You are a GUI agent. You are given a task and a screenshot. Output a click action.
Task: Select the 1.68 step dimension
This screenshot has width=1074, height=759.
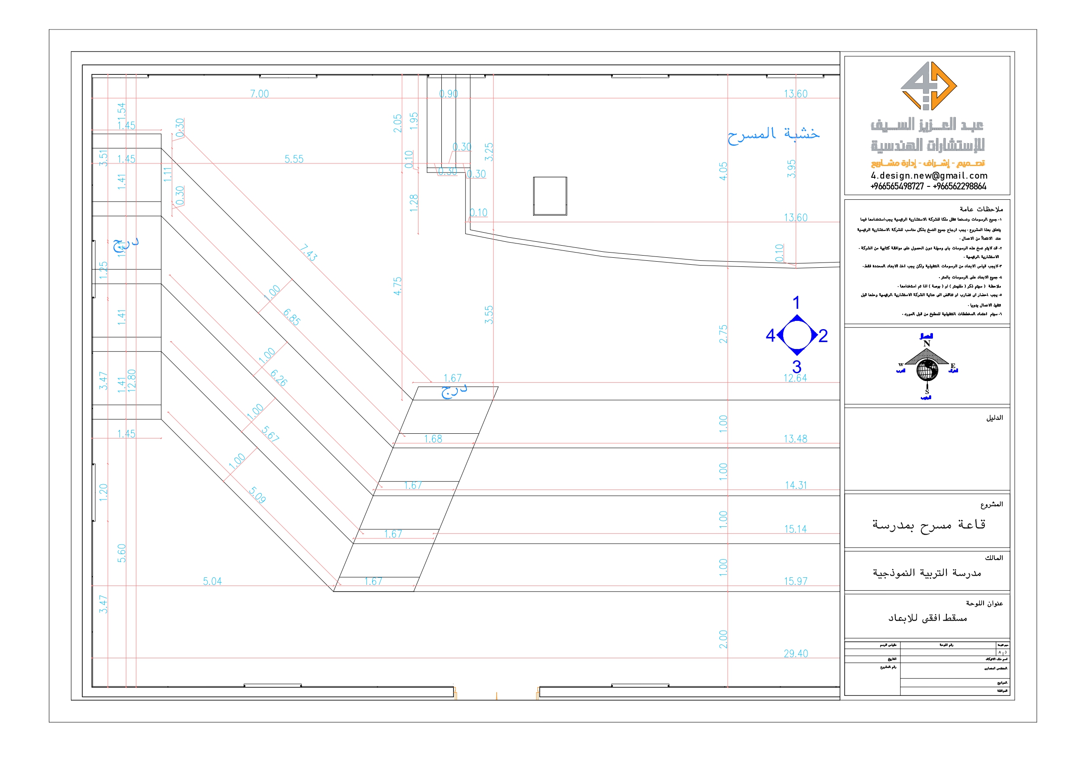pyautogui.click(x=433, y=439)
